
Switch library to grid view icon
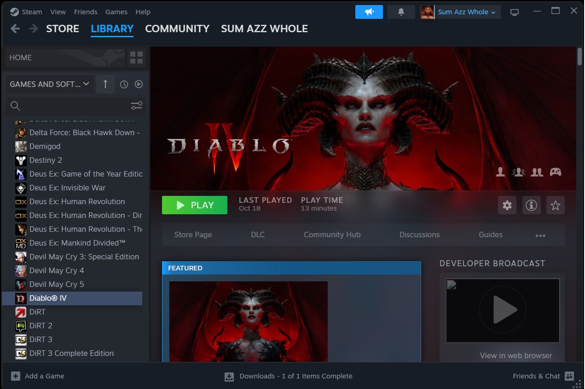coord(136,57)
